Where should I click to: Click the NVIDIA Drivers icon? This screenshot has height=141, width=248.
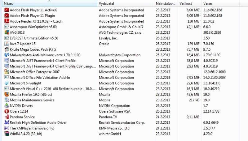pyautogui.click(x=7, y=106)
